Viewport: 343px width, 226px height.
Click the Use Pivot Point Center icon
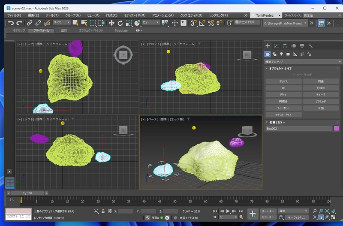click(x=165, y=23)
